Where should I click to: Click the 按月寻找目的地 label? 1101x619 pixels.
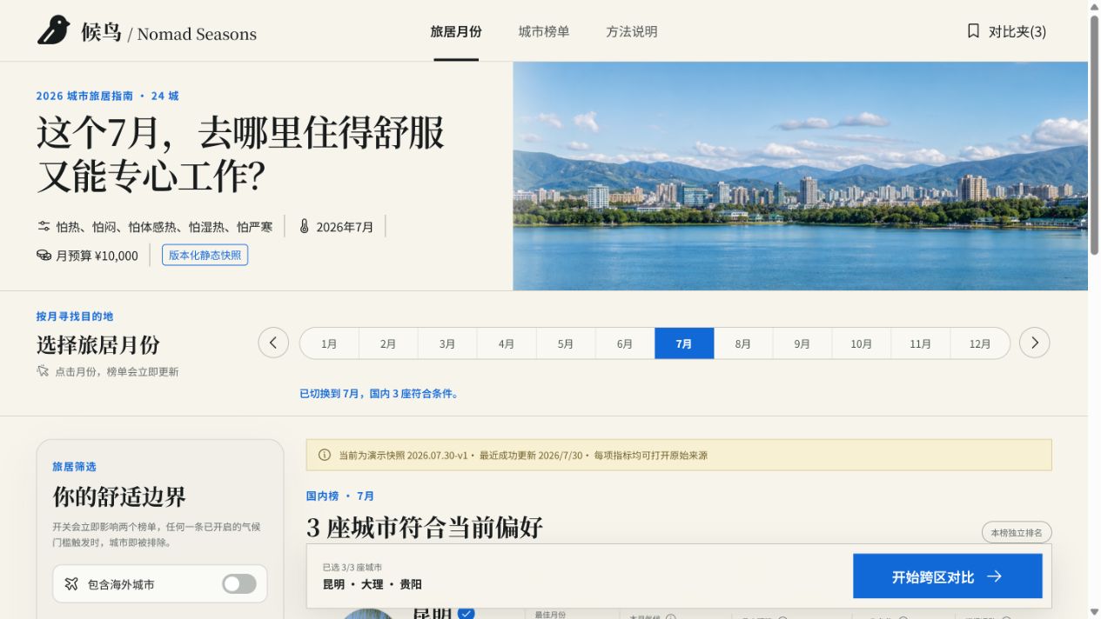(x=75, y=316)
